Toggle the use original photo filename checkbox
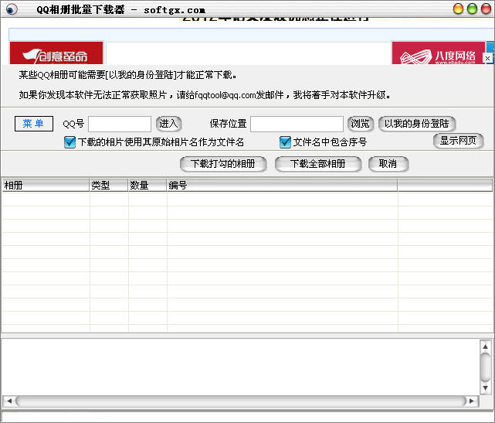The width and height of the screenshot is (495, 423). [x=70, y=142]
